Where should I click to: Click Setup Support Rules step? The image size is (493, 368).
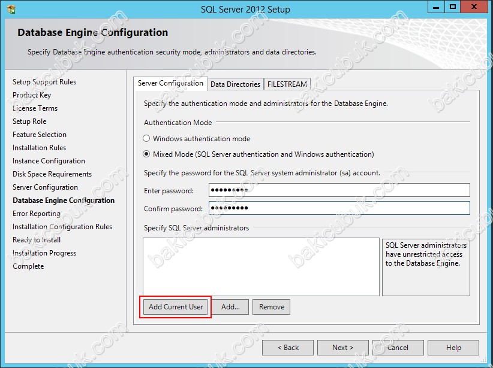44,82
